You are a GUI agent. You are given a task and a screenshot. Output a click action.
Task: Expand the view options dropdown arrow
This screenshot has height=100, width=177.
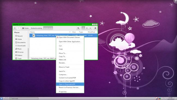tap(90, 28)
